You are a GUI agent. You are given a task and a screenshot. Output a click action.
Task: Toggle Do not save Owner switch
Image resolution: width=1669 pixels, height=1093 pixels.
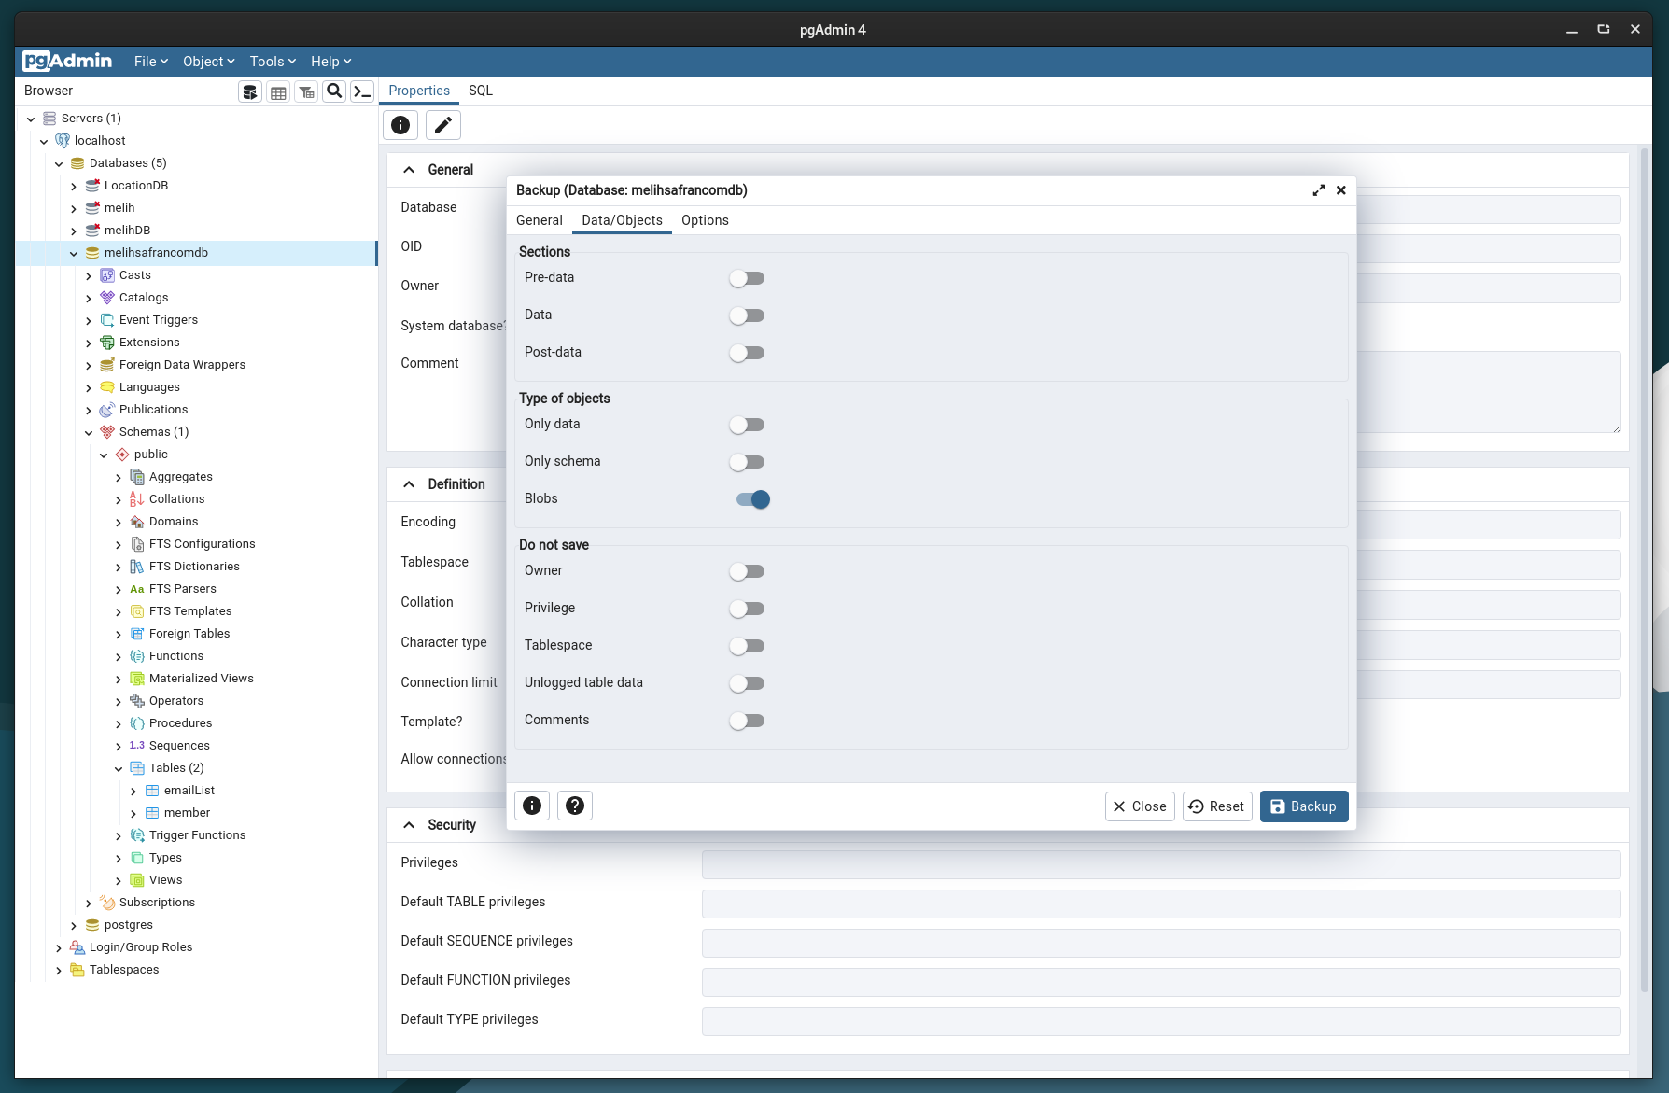747,571
